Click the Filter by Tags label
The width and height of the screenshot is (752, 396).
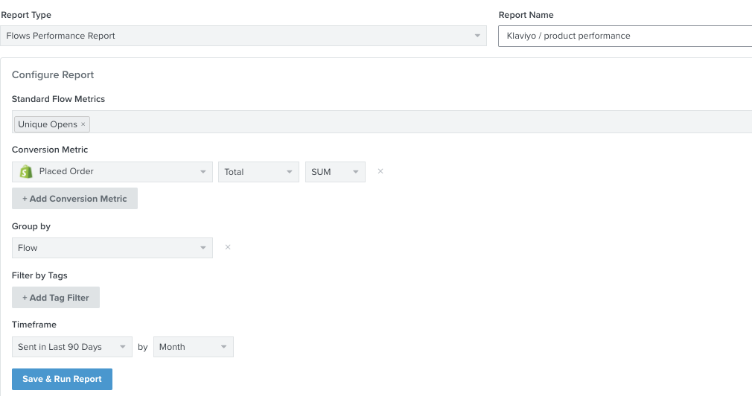39,275
